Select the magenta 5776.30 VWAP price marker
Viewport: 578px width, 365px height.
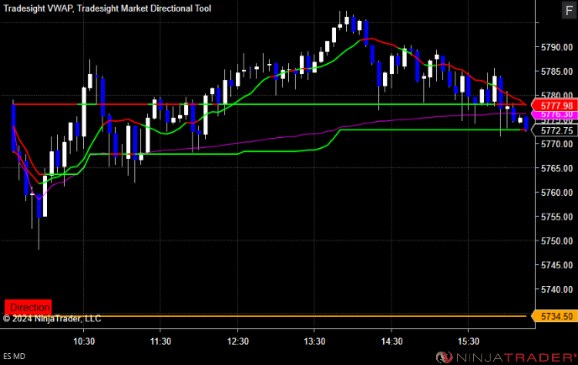click(x=554, y=114)
